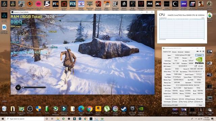Click the 'Disabled' NVIDIA SLI field

(x=187, y=96)
